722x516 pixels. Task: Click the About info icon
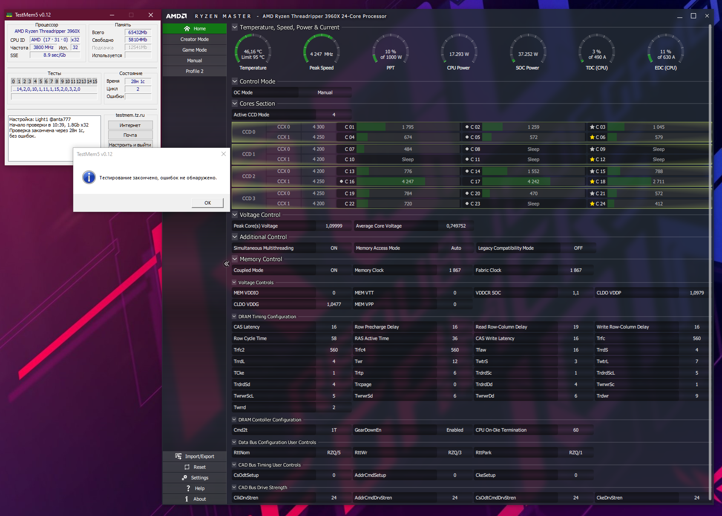187,499
